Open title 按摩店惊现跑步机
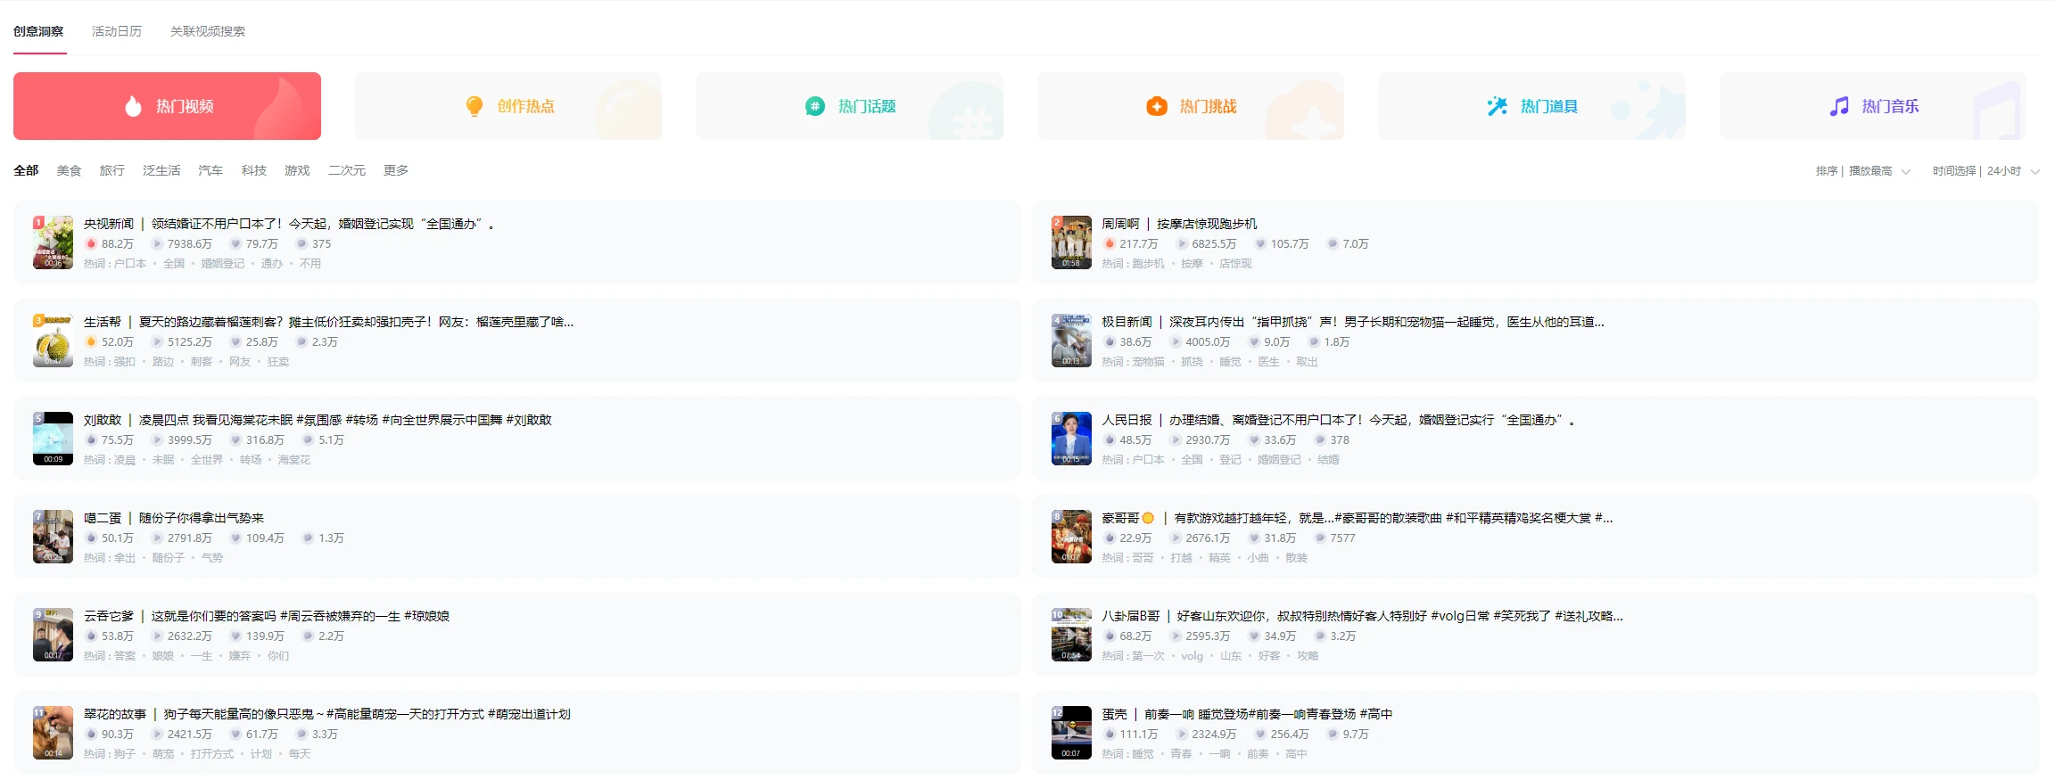Viewport: 2055px width, 780px height. point(1207,224)
